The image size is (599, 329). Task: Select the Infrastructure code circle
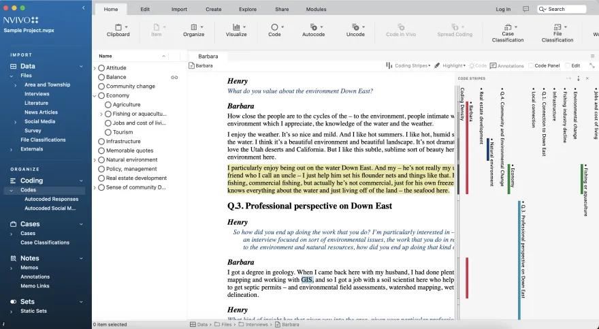tap(101, 142)
